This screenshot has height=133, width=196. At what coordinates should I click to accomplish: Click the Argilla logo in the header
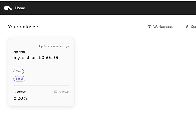8,8
